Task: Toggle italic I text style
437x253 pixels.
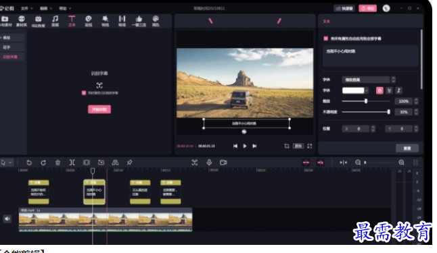Action: pos(399,90)
